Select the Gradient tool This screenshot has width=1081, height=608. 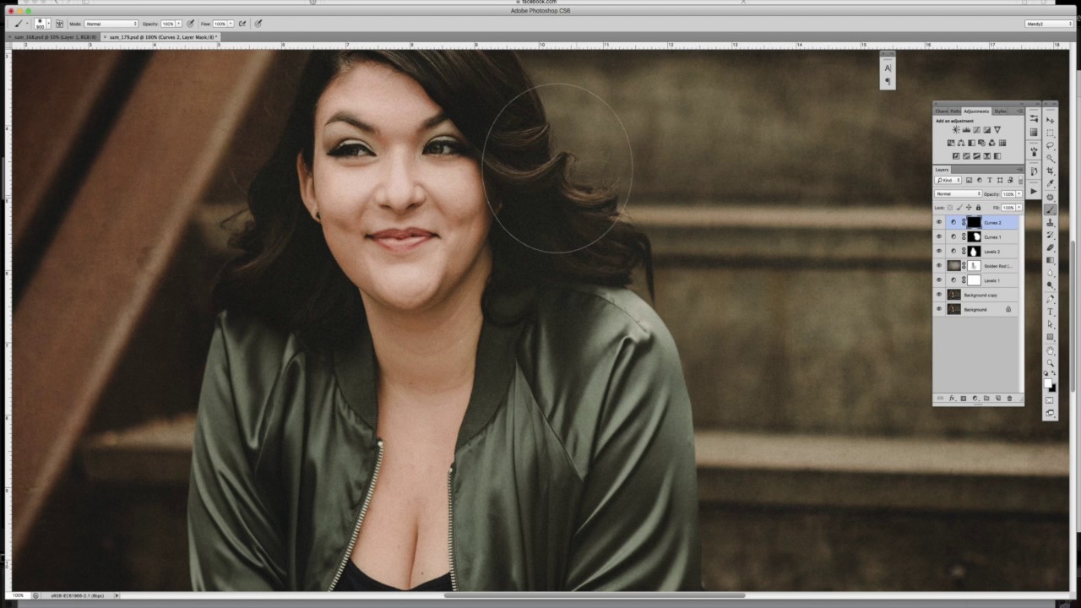[1051, 259]
